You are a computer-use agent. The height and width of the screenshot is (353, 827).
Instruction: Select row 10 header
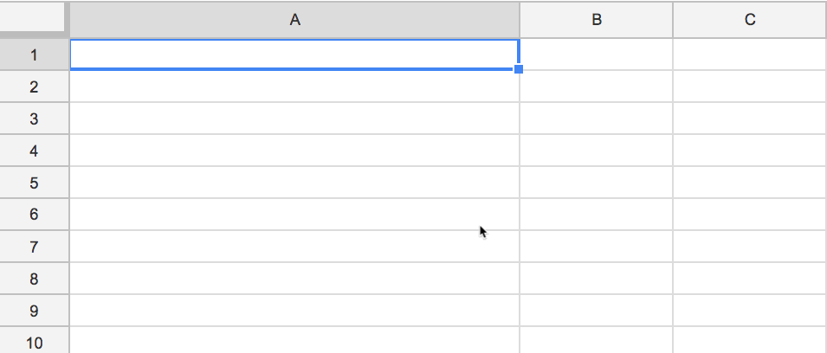[x=34, y=343]
